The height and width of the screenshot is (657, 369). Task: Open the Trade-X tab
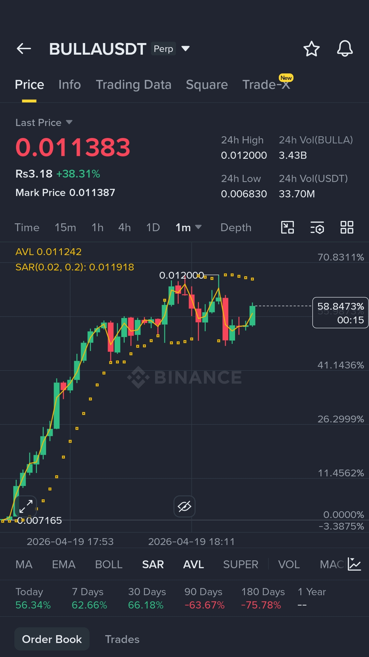(266, 85)
